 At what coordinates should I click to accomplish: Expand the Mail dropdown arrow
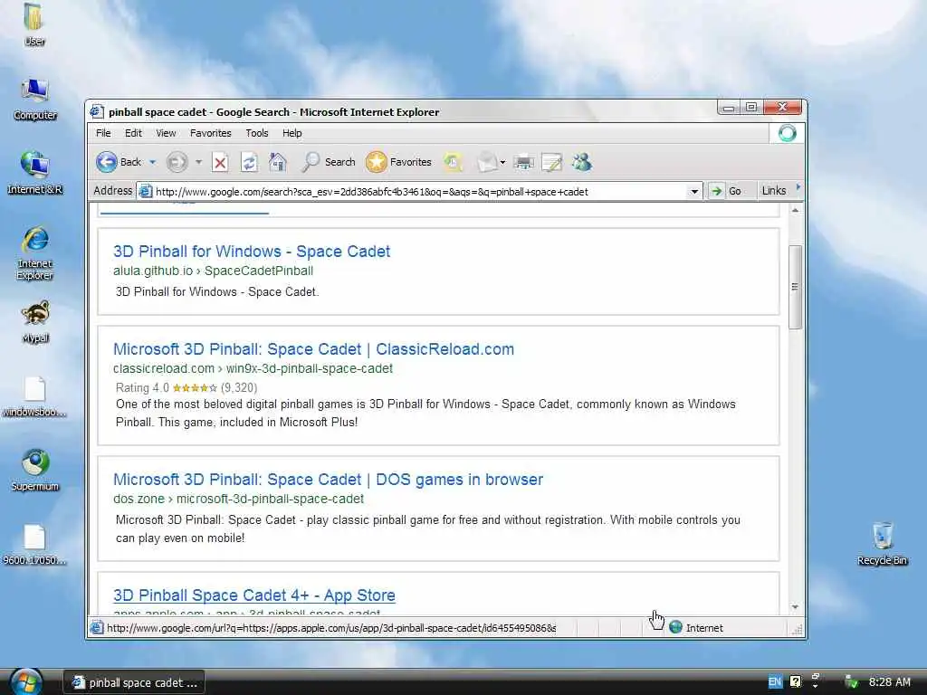[502, 162]
